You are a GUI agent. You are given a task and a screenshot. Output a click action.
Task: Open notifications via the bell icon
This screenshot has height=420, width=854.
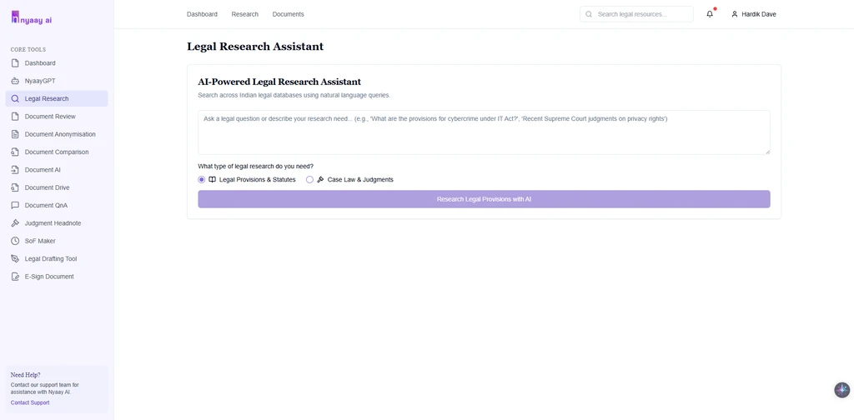pyautogui.click(x=710, y=14)
